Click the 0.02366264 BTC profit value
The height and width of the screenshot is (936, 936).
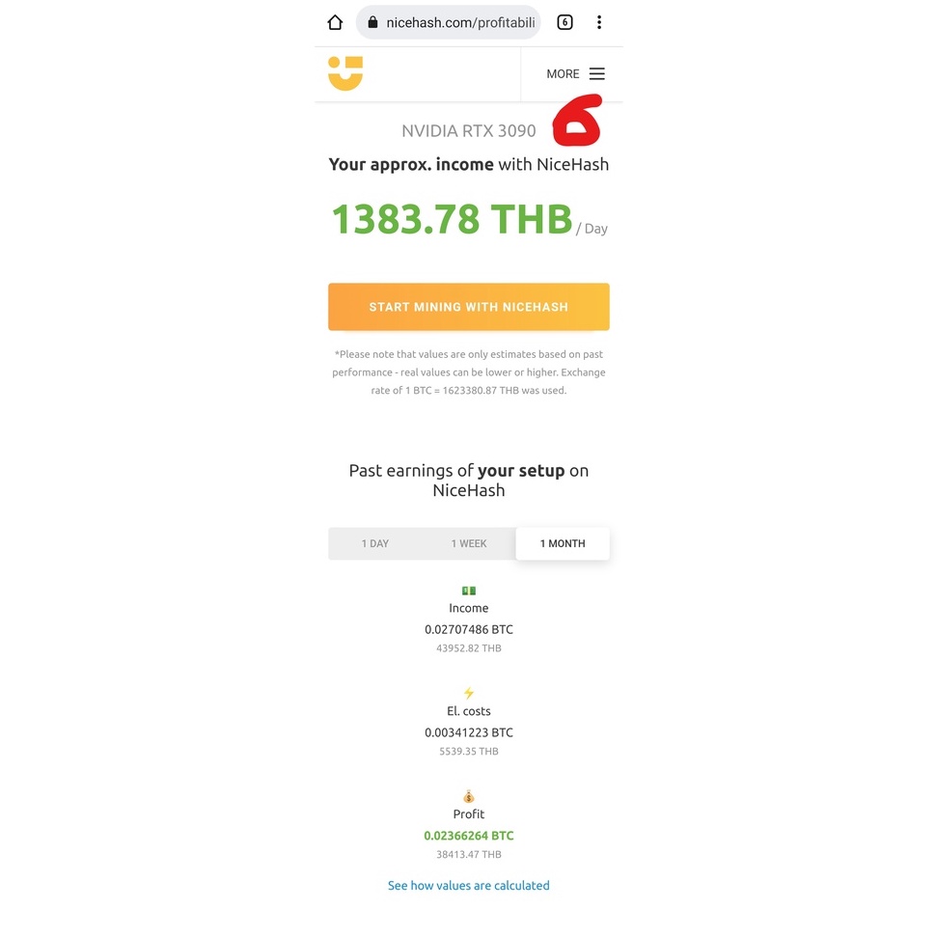[x=469, y=836]
